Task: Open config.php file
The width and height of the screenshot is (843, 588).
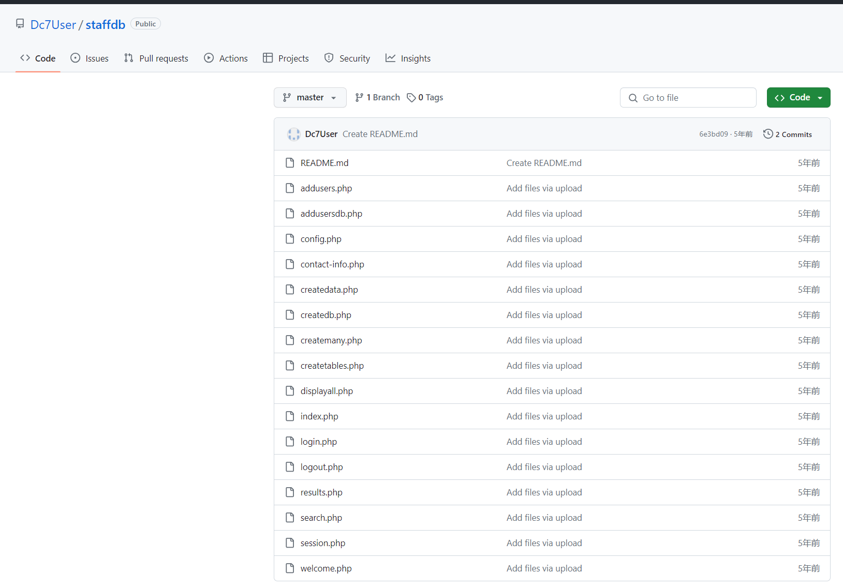Action: [x=321, y=239]
